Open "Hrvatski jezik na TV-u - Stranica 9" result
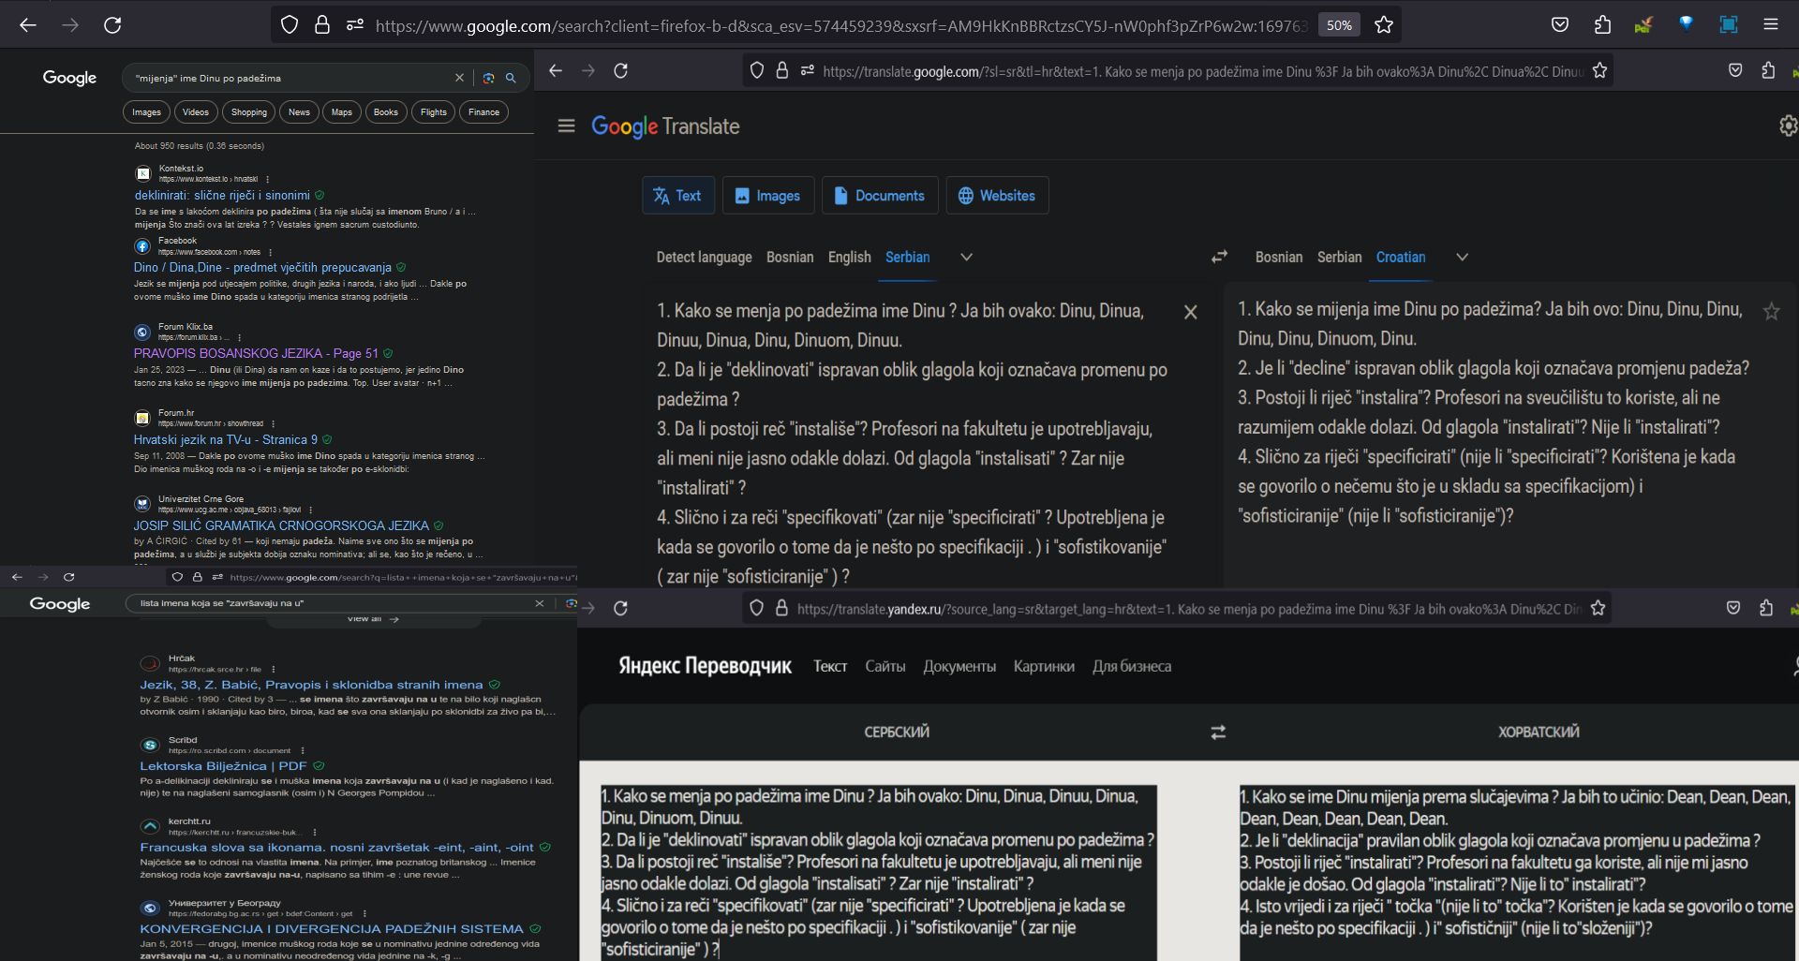The image size is (1799, 961). (x=225, y=440)
